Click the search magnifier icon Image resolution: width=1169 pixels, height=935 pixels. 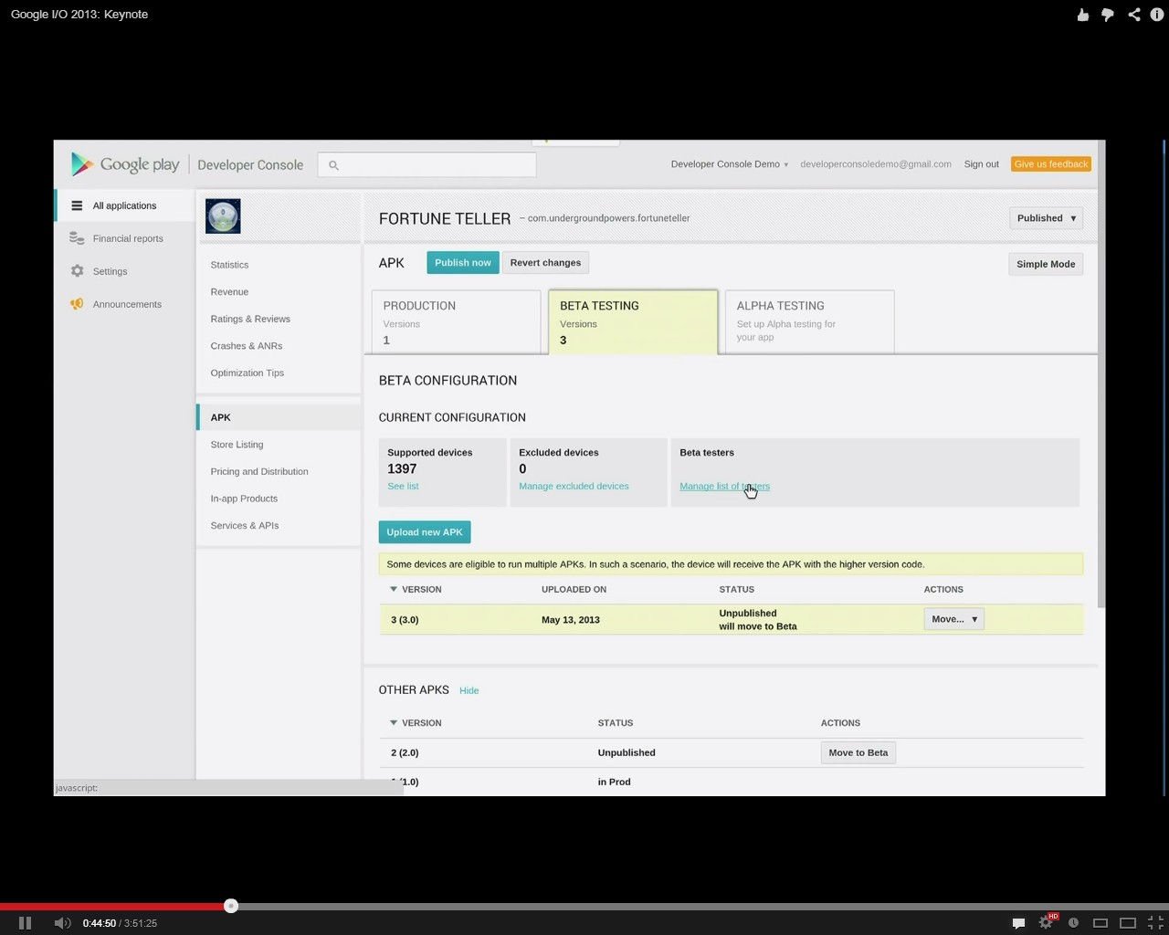[333, 165]
